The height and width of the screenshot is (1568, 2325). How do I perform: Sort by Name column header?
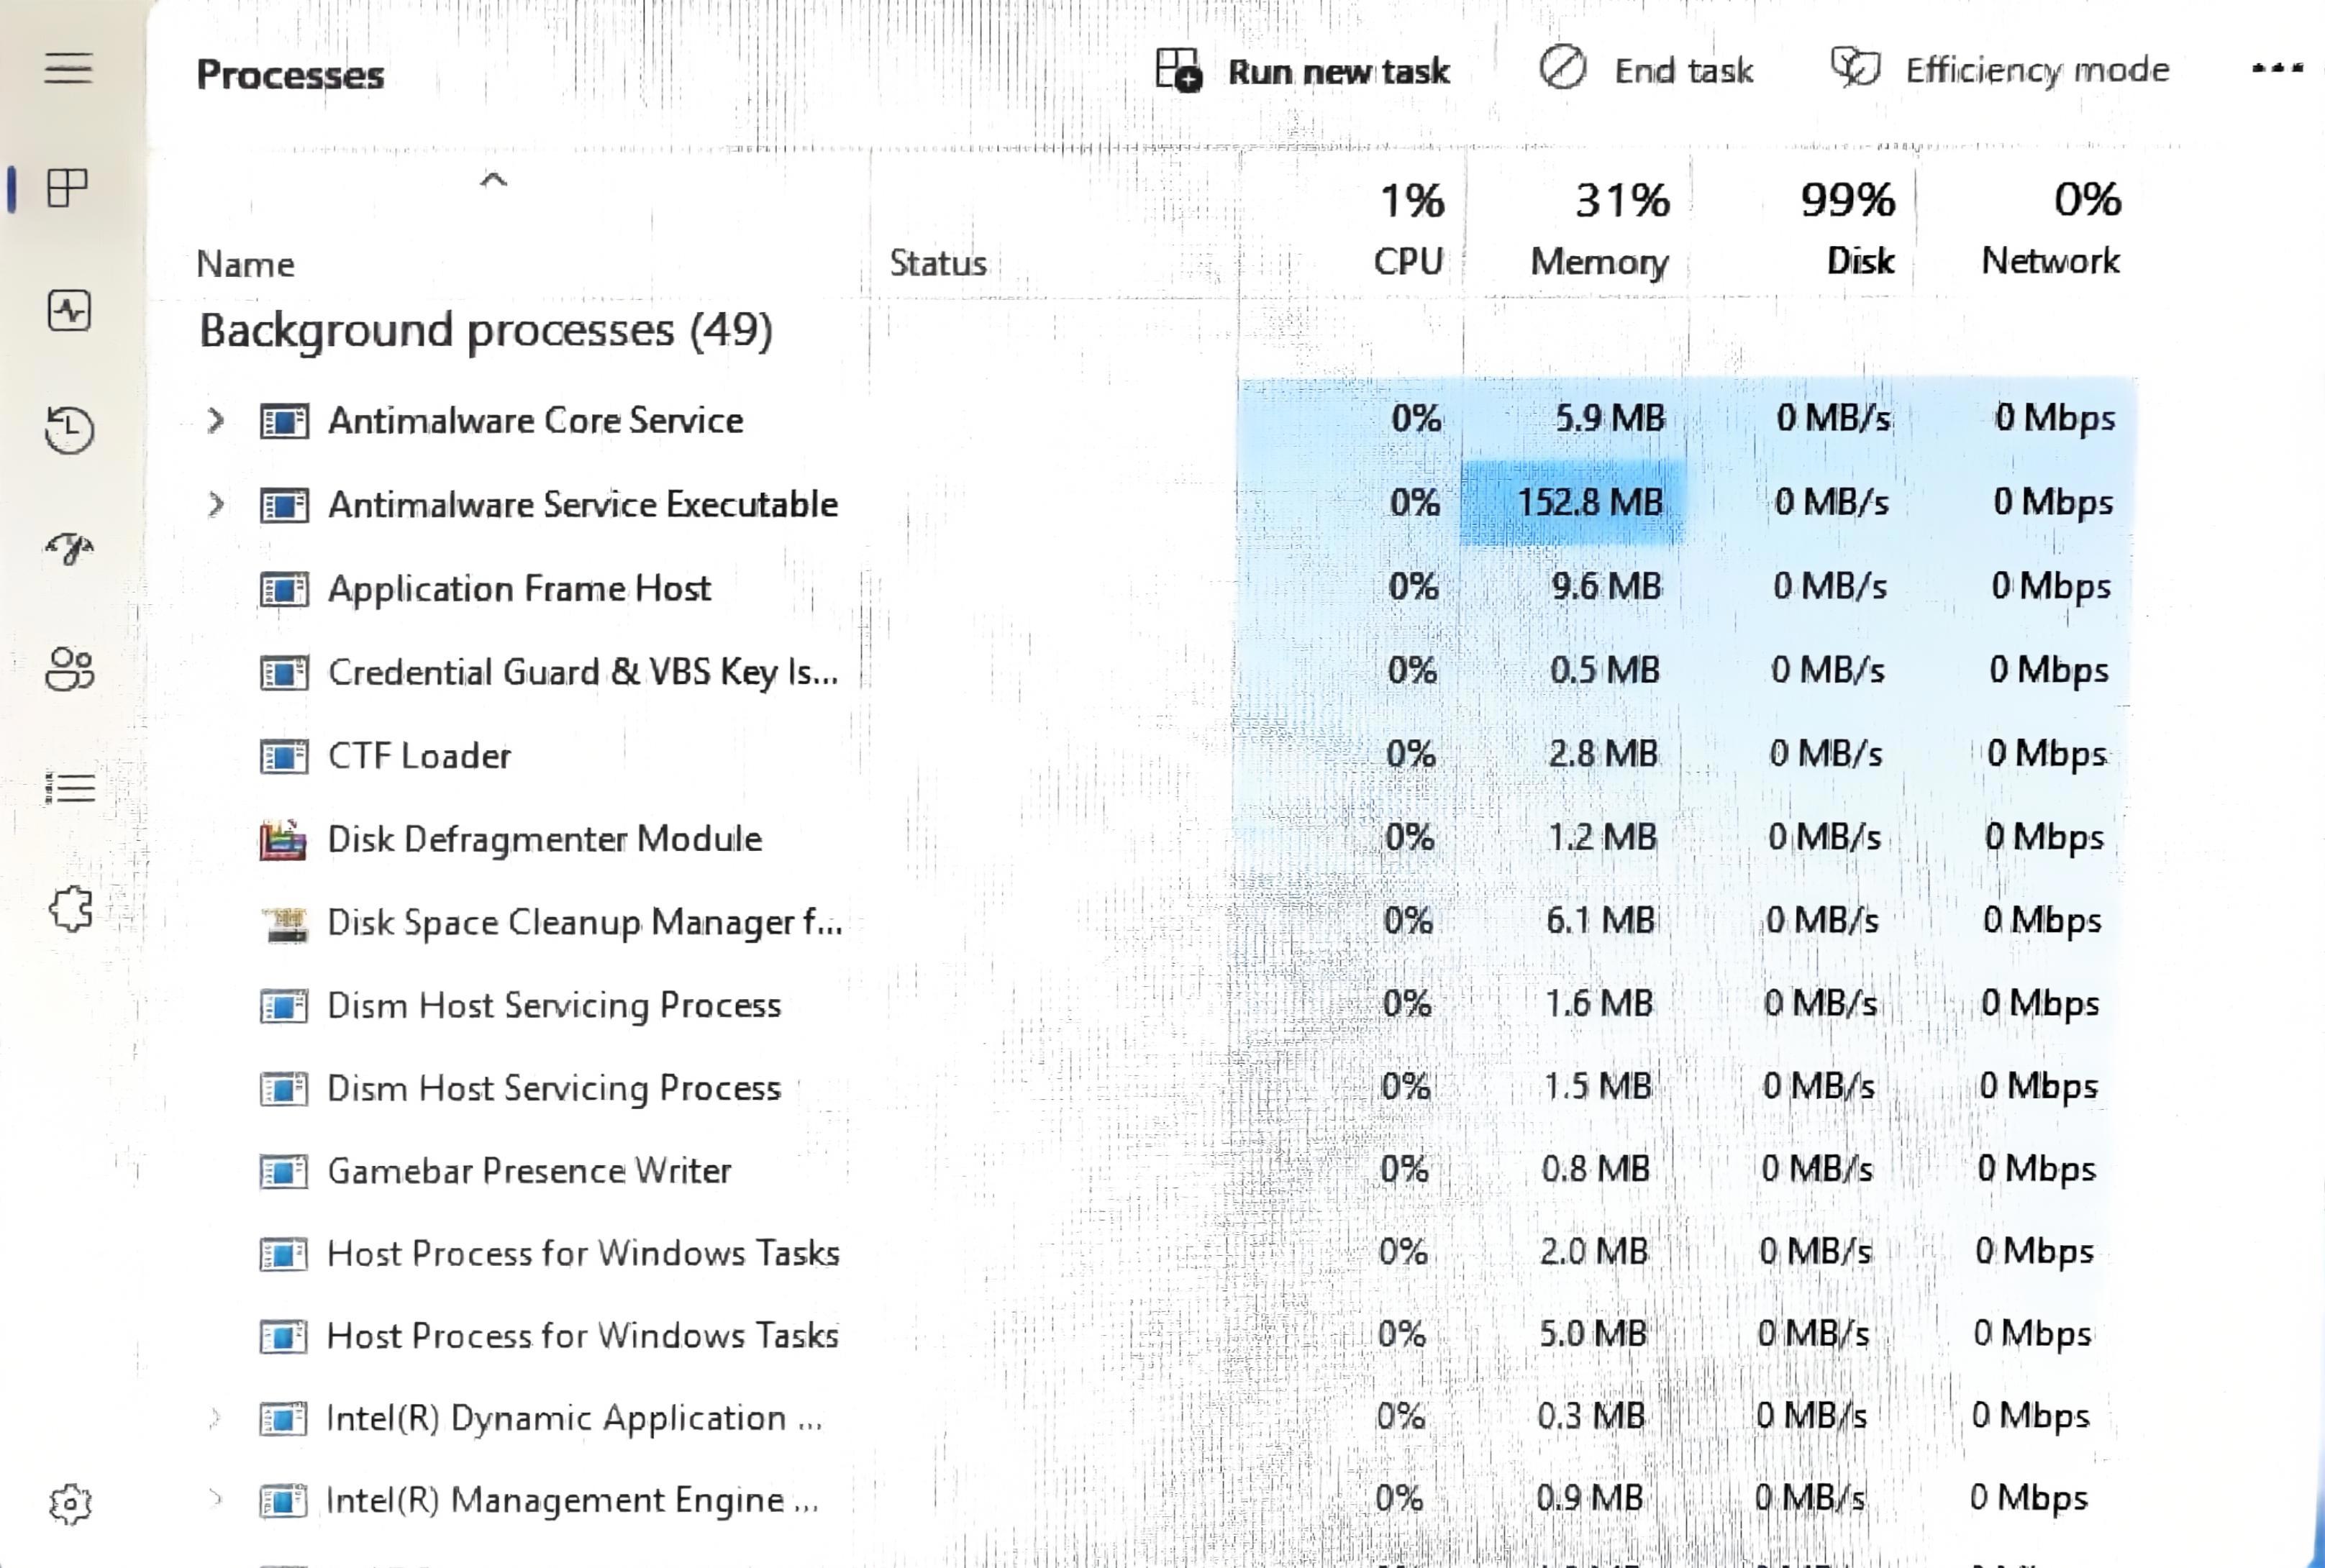pos(245,264)
